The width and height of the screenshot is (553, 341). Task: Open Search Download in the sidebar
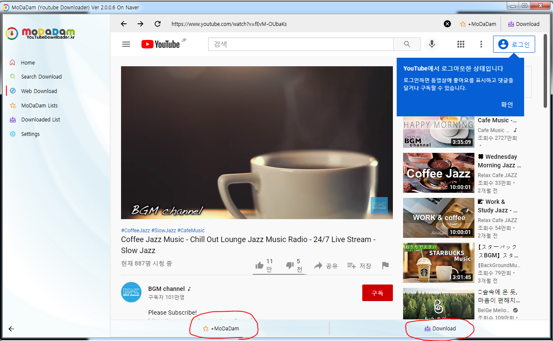tap(41, 76)
